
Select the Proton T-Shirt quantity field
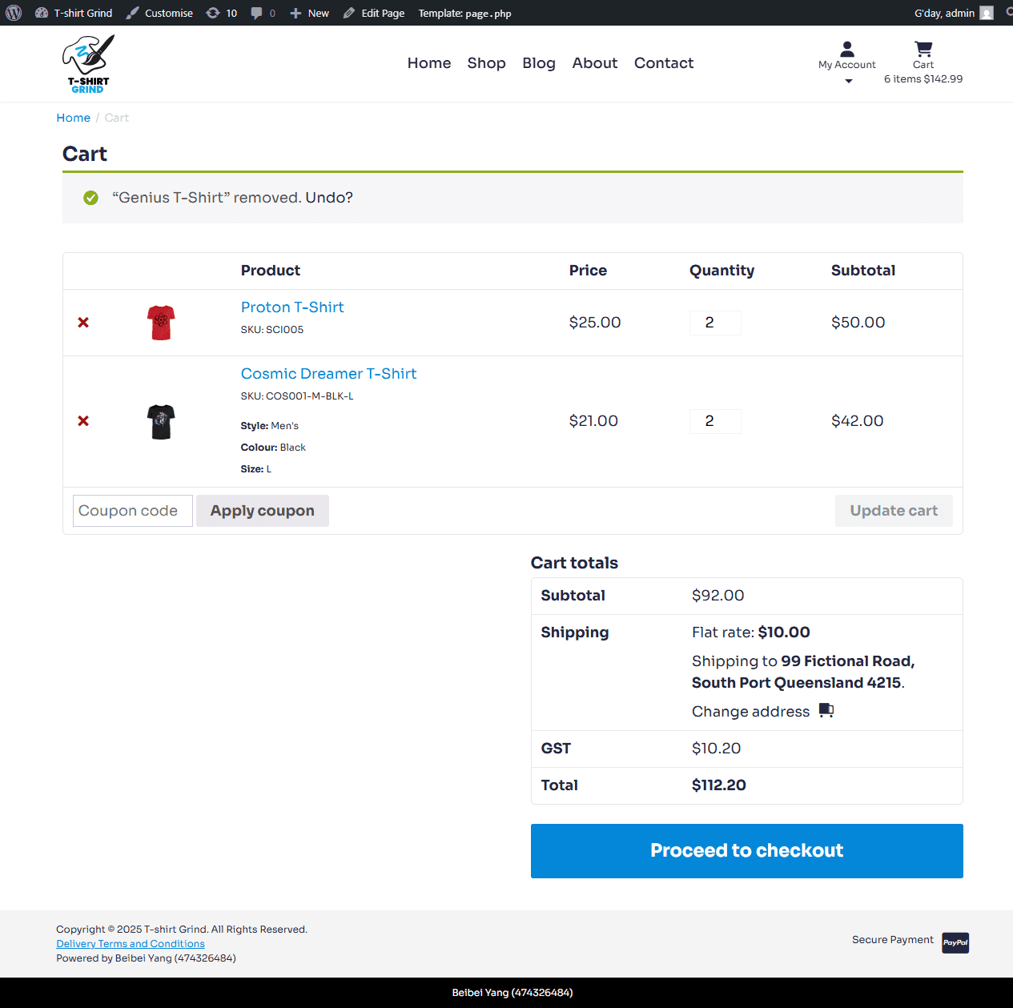pyautogui.click(x=714, y=323)
